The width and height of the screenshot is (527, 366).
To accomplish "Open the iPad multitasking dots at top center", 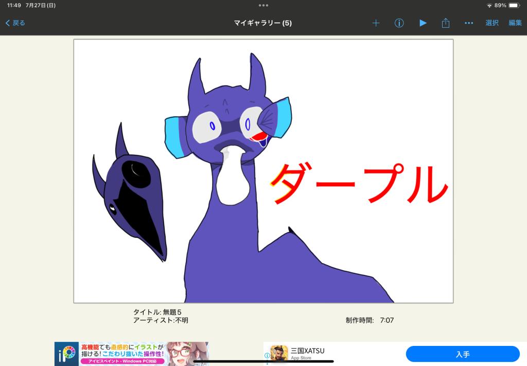I will pos(263,5).
